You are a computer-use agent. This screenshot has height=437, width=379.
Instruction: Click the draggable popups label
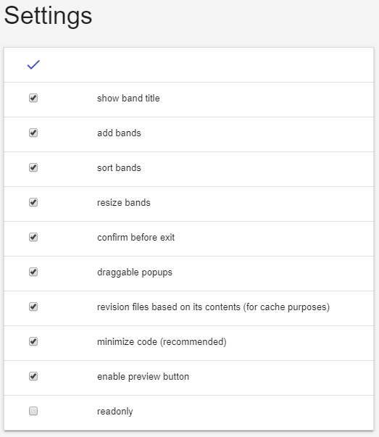coord(135,272)
